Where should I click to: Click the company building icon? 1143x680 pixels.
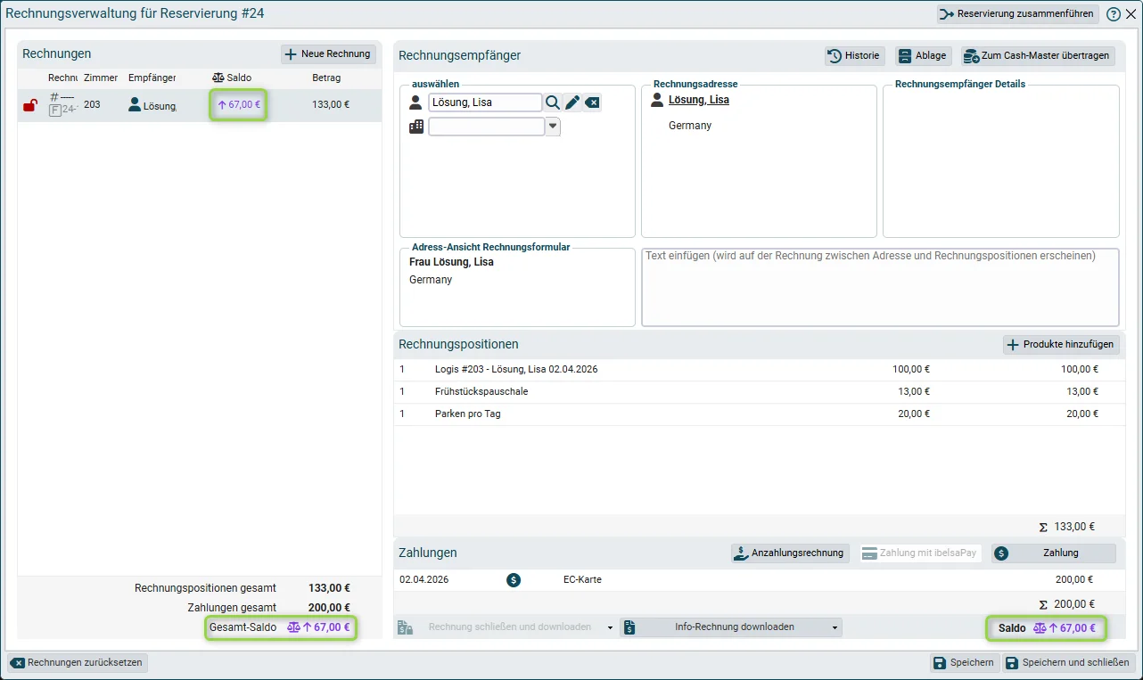point(416,127)
